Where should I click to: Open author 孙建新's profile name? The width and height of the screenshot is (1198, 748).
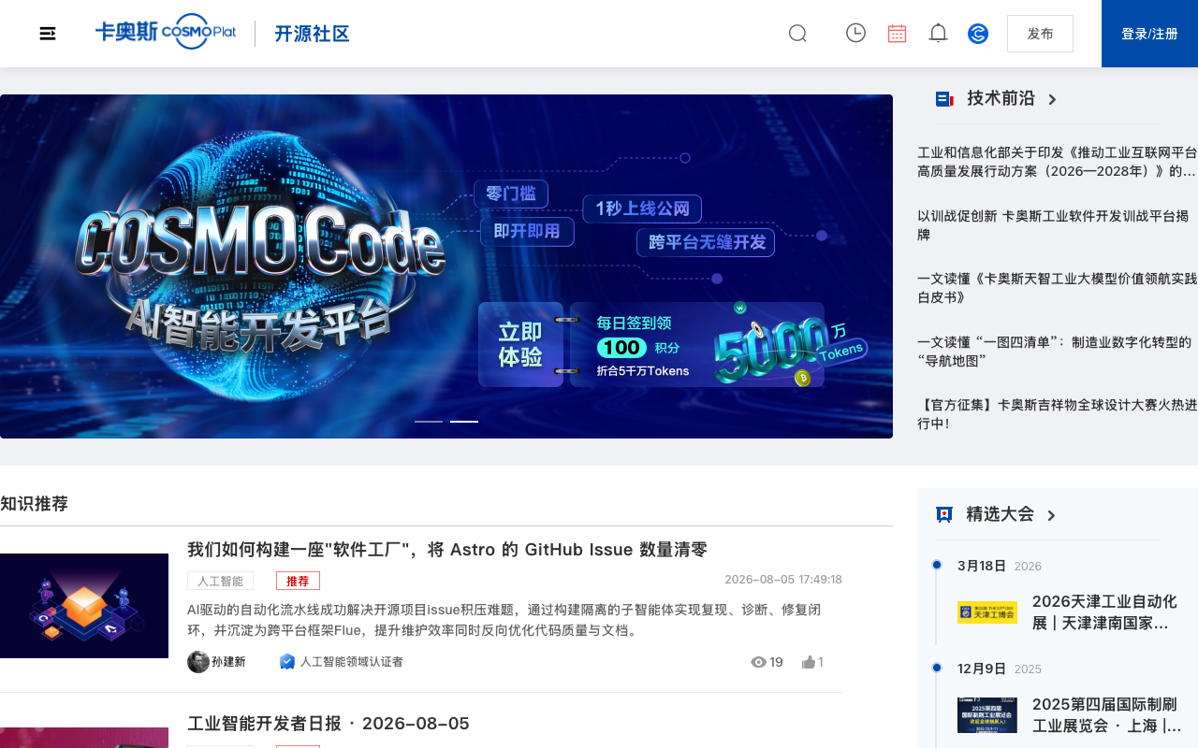[228, 662]
